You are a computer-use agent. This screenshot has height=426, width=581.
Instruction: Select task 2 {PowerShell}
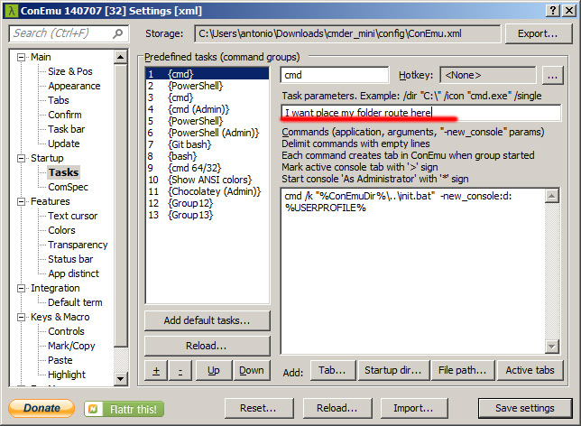(x=207, y=86)
